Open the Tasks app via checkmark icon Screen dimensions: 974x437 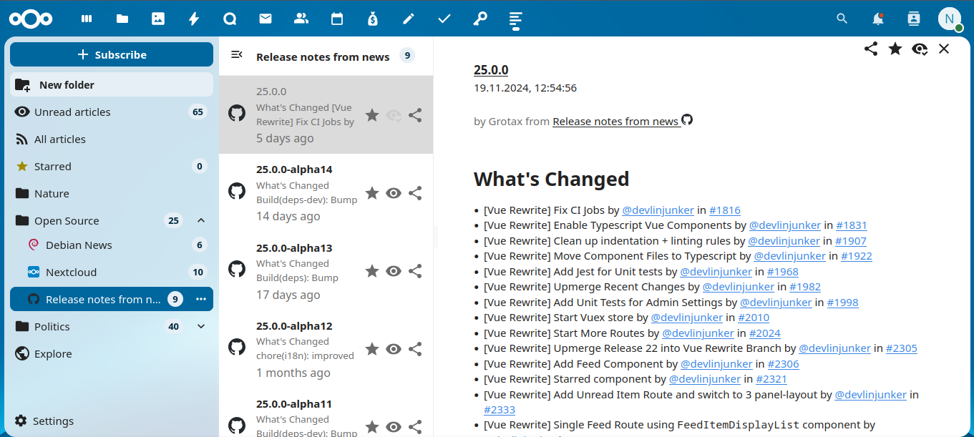(444, 19)
